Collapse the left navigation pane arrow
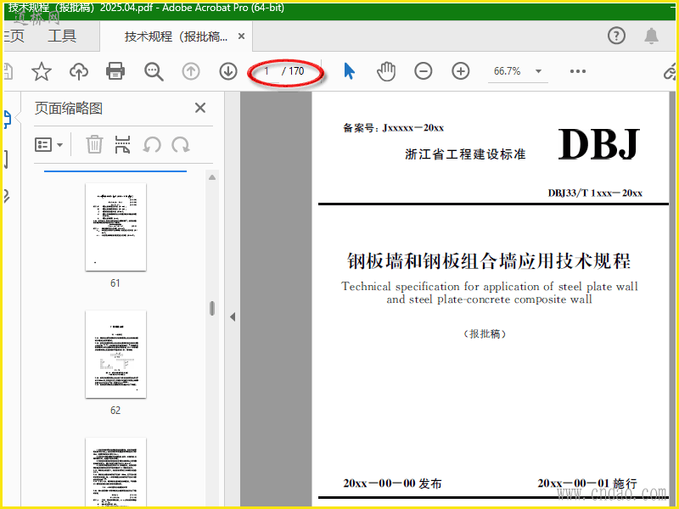Image resolution: width=679 pixels, height=509 pixels. (233, 316)
